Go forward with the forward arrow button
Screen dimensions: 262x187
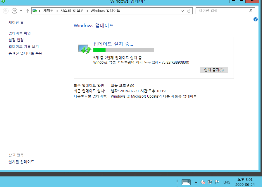(14, 11)
